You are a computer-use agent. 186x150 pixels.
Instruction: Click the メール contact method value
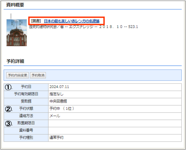pos(55,116)
